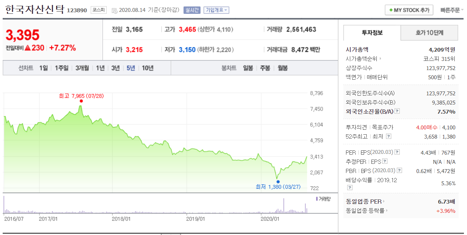Select the 10년 line chart period
467x235 pixels.
(148, 68)
